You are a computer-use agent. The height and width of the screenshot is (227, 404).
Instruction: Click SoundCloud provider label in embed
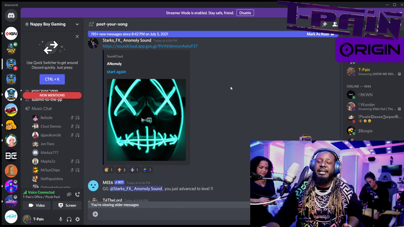point(115,56)
